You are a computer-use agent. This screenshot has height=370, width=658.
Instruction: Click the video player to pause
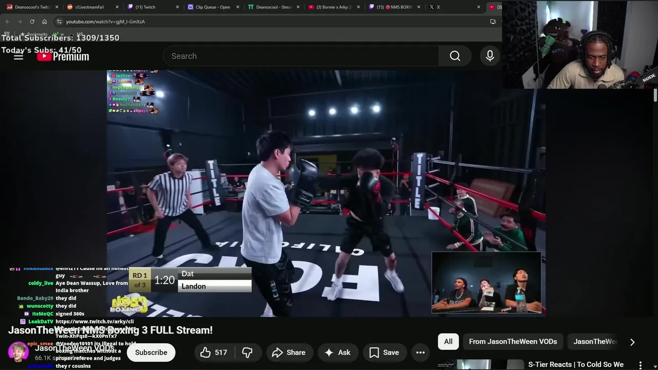coord(326,193)
